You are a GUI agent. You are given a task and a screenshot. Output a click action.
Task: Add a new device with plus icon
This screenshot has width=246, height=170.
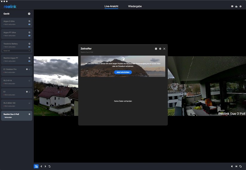(29, 14)
